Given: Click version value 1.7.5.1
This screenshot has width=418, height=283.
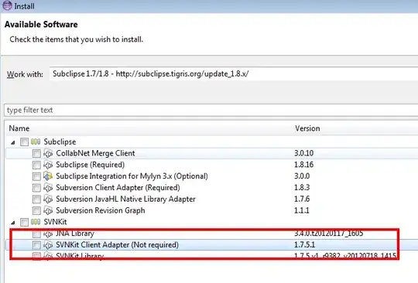Looking at the screenshot, I should (305, 245).
